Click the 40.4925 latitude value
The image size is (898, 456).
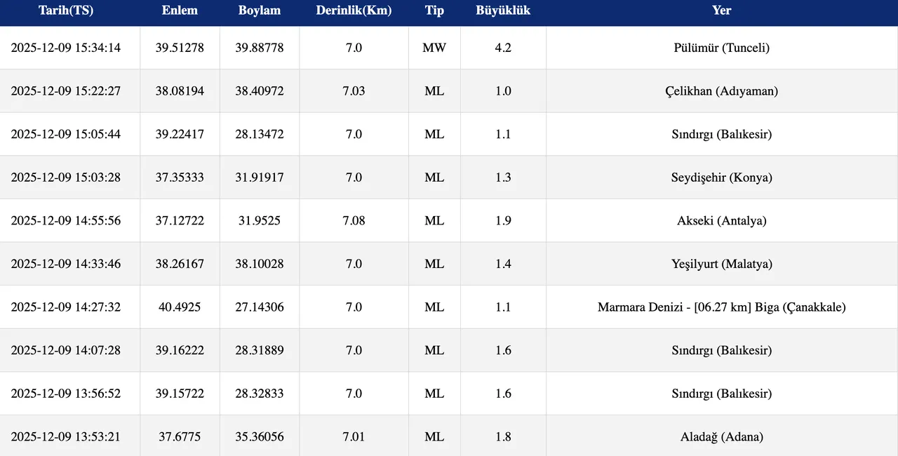click(x=180, y=307)
